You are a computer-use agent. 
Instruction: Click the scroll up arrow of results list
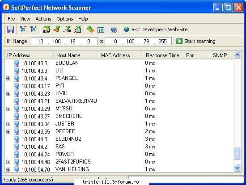tap(237, 55)
